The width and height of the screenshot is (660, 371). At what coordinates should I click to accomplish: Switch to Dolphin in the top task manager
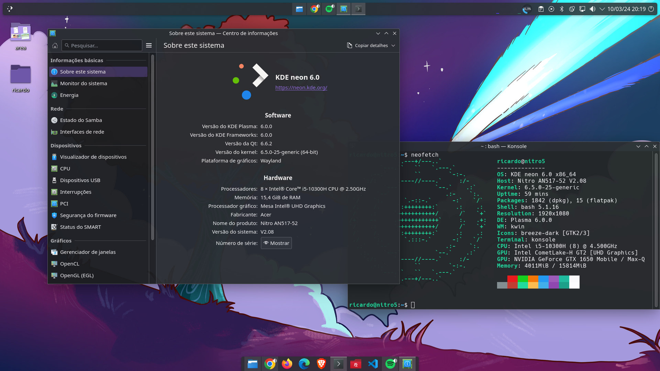click(299, 9)
